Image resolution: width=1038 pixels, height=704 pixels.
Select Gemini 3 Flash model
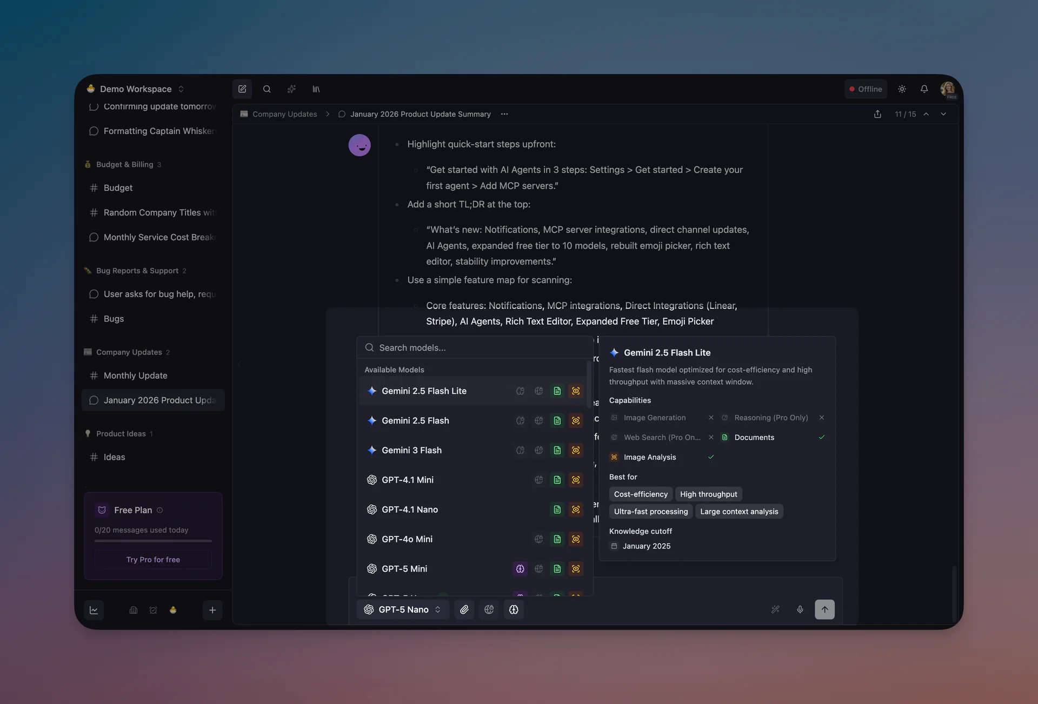[x=473, y=450]
